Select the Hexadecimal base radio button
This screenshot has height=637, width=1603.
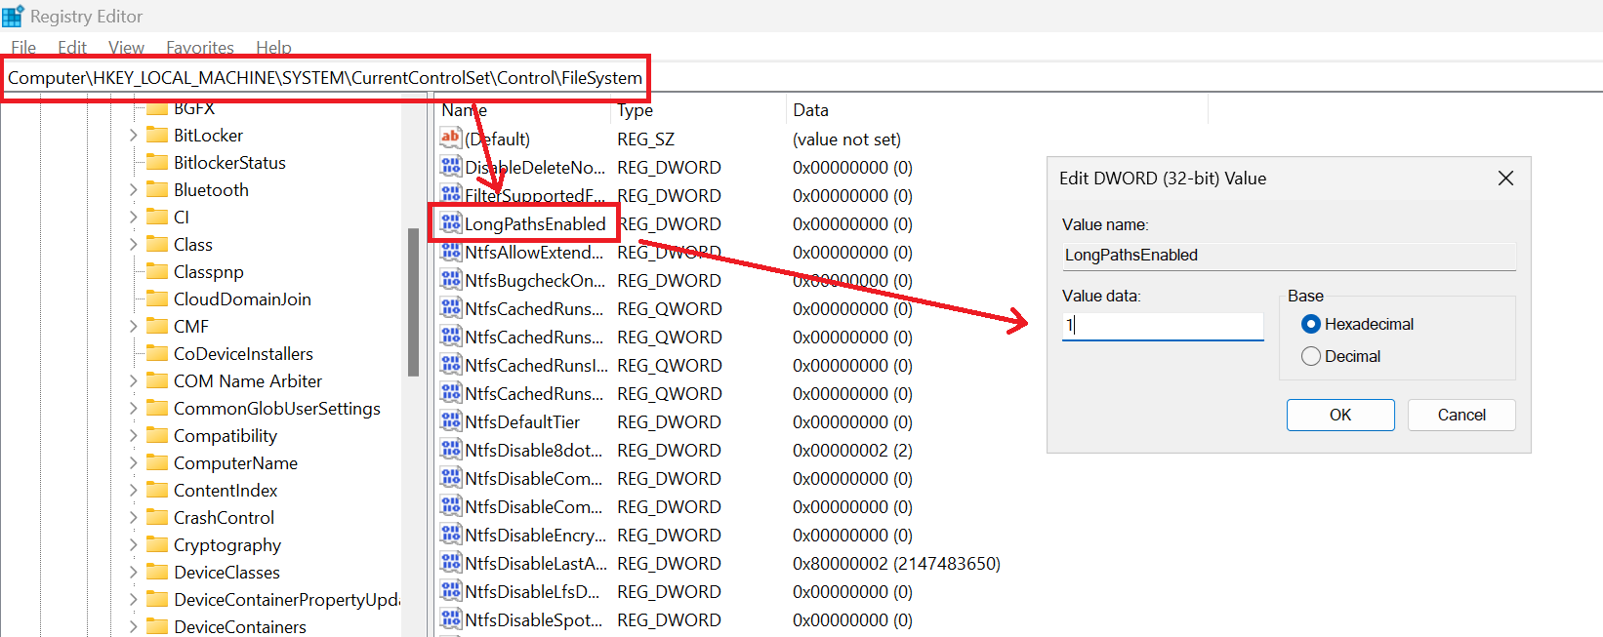click(x=1311, y=324)
